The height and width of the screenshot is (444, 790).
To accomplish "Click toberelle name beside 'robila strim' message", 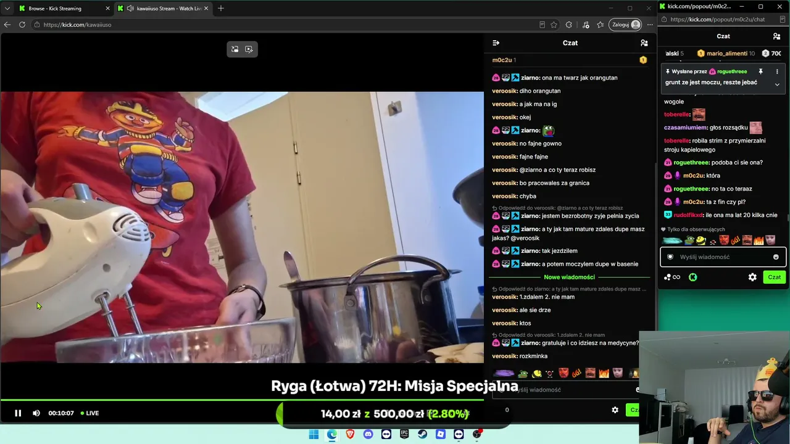I will 676,141.
